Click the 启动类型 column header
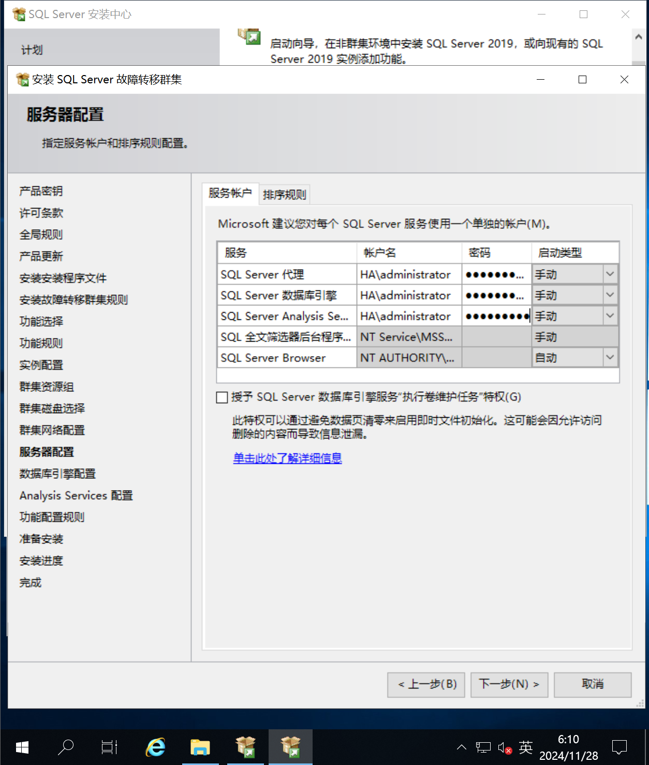Viewport: 649px width, 765px height. point(575,253)
